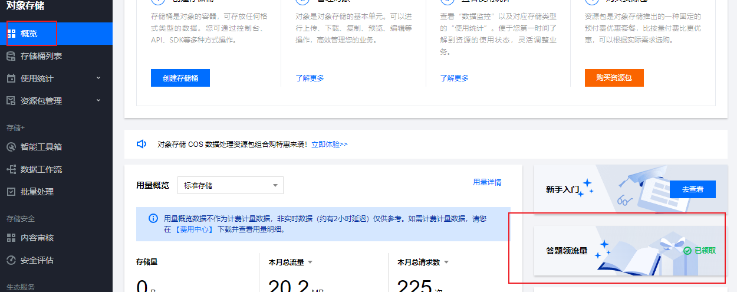Click the 存储桶列表 bucket icon
737x292 pixels.
coord(11,56)
